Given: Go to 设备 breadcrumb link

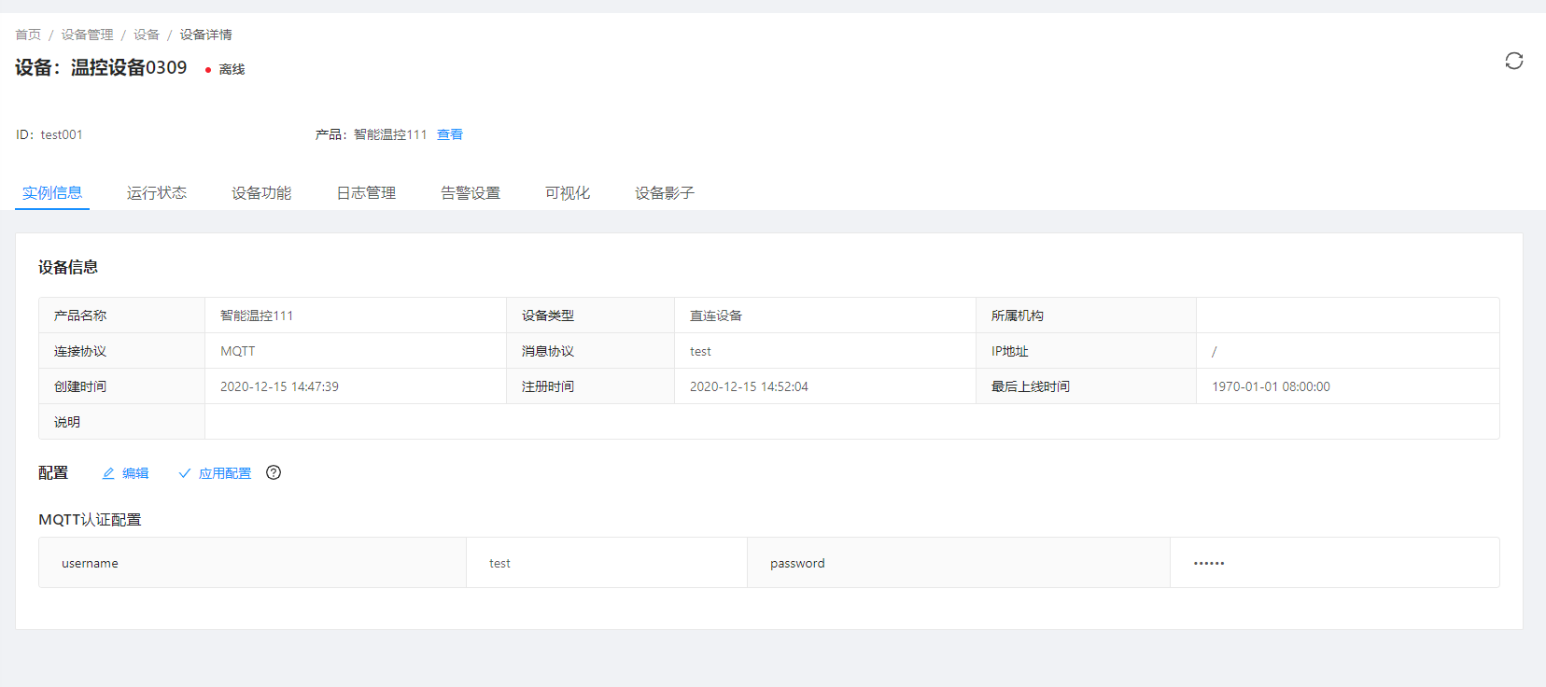Looking at the screenshot, I should [x=147, y=35].
